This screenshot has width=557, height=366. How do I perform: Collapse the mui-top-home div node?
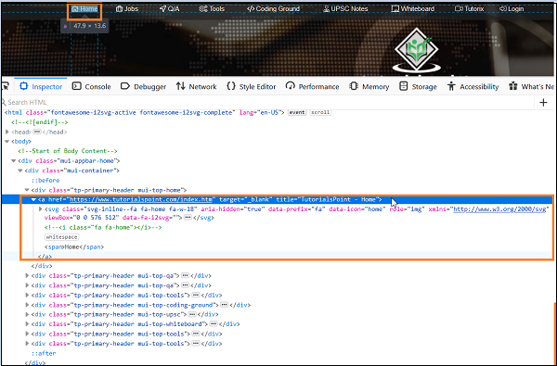[27, 190]
